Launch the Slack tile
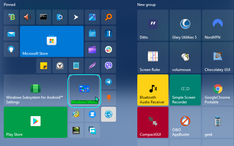The image size is (234, 146). tap(109, 49)
